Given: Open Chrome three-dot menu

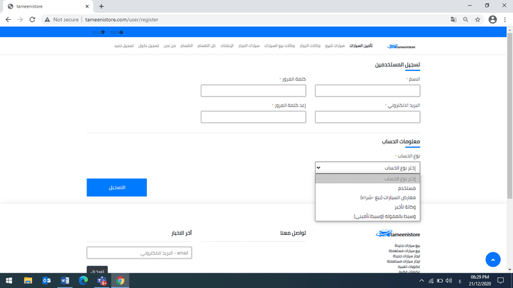Looking at the screenshot, I should pos(505,20).
